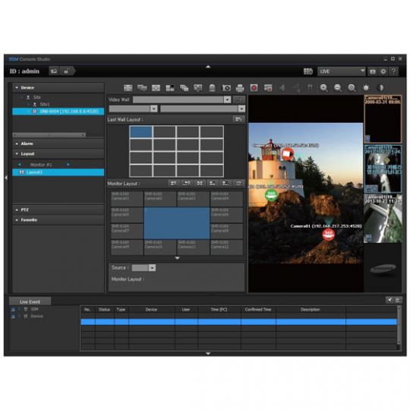Screen dimensions: 410x410
Task: Collapse the top header bar with up arrow
Action: click(x=208, y=67)
